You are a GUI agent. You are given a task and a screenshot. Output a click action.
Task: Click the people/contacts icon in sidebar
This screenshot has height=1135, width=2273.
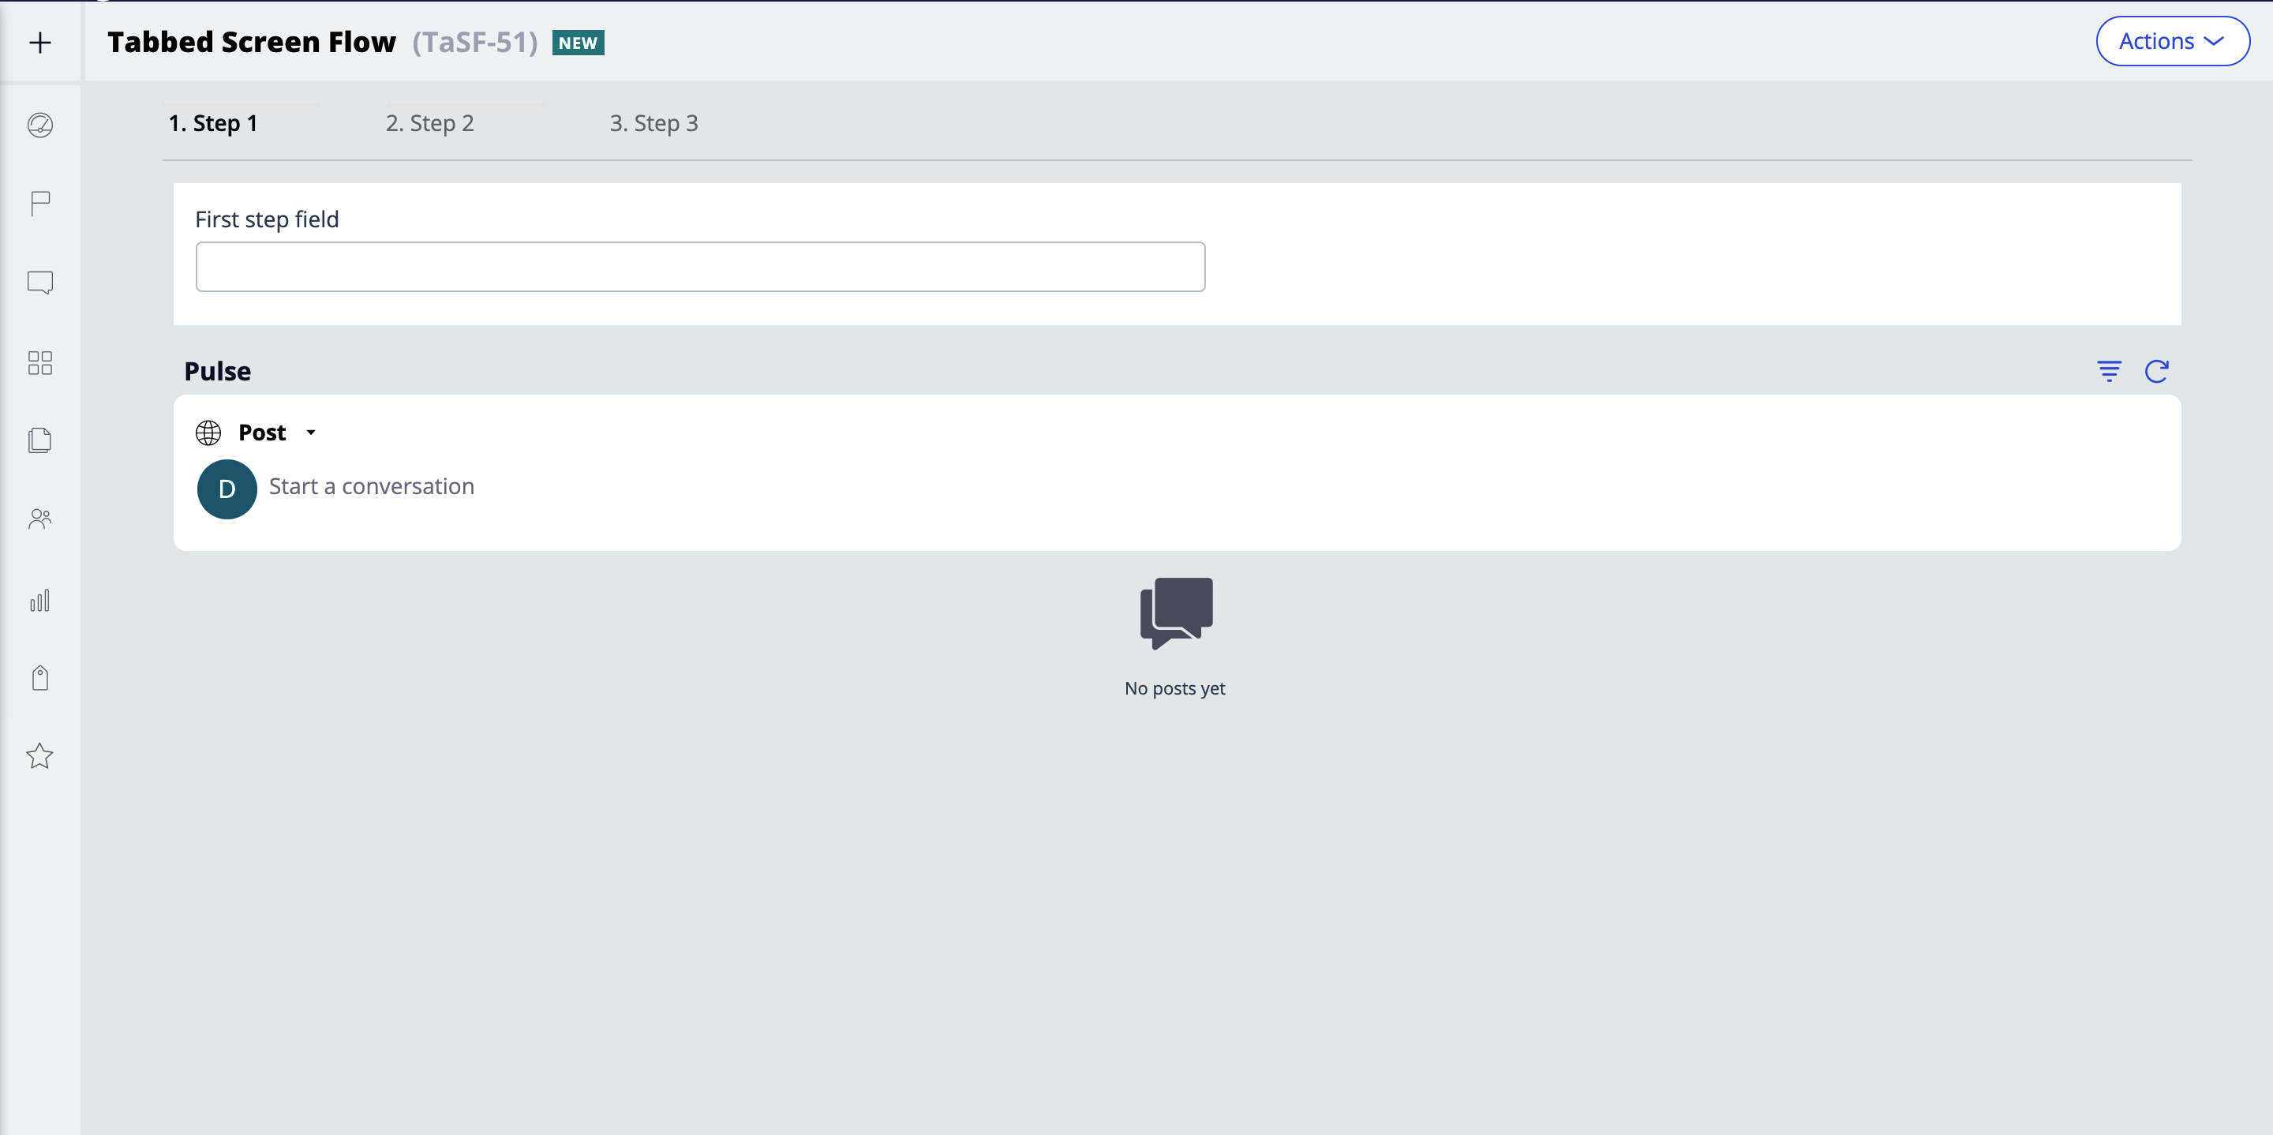point(40,519)
